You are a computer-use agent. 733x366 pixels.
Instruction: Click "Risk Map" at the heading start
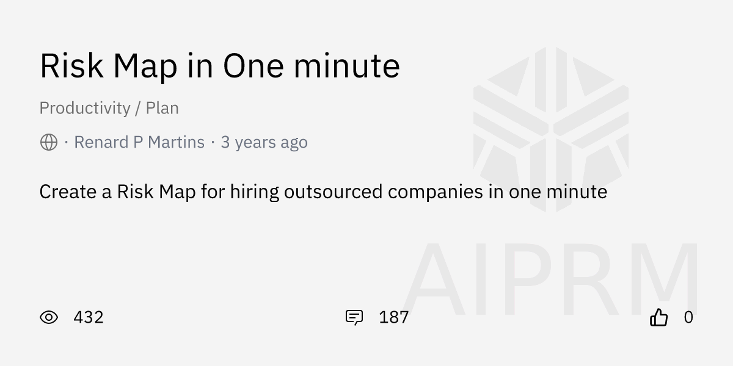108,66
